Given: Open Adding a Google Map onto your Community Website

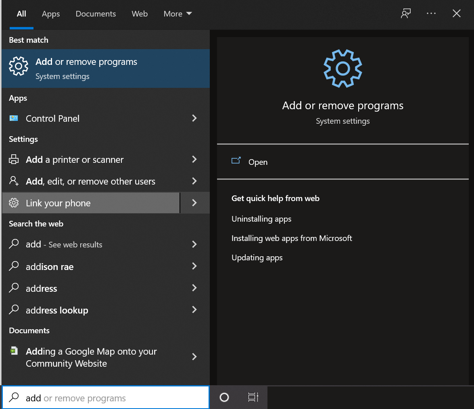Looking at the screenshot, I should [91, 357].
